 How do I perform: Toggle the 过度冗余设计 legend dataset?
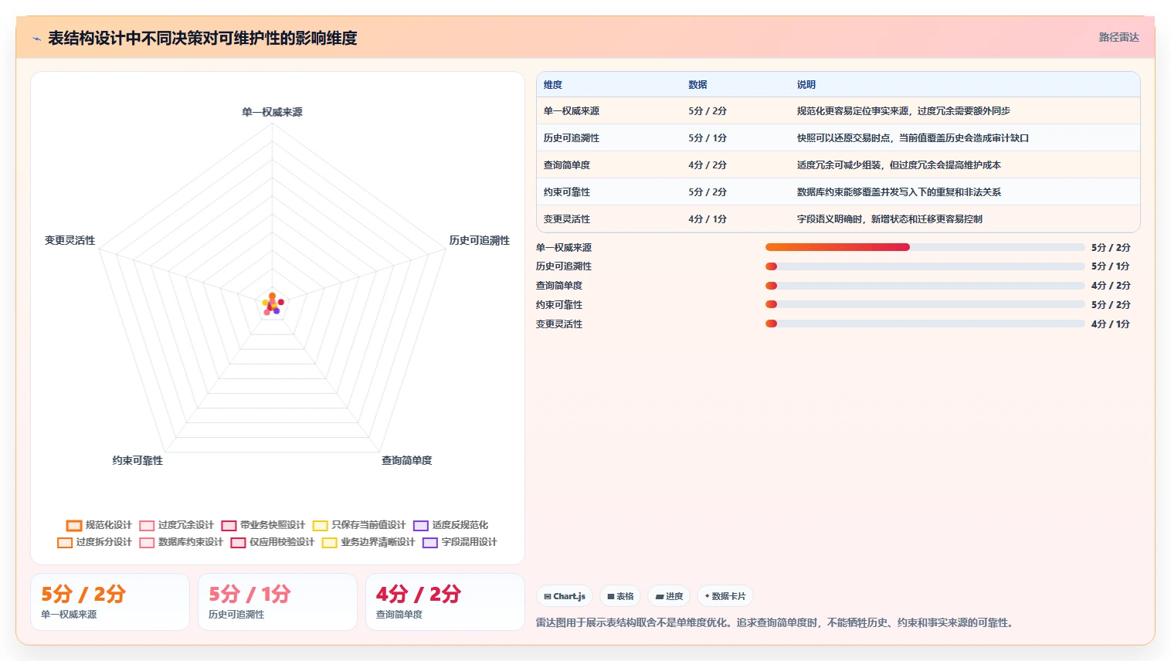[x=176, y=525]
